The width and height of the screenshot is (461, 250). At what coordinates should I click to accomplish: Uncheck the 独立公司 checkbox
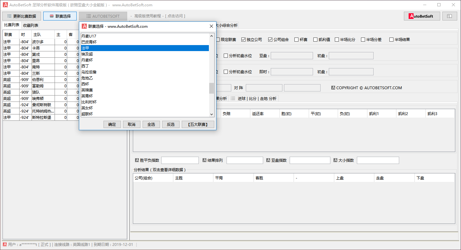coord(243,40)
